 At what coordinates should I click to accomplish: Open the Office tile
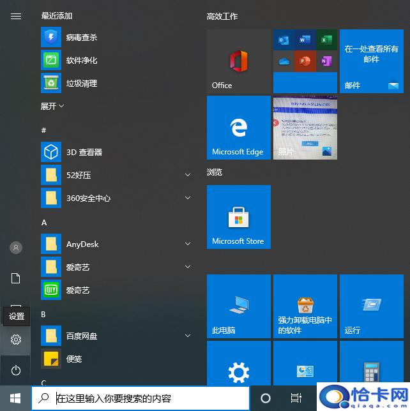(x=238, y=61)
